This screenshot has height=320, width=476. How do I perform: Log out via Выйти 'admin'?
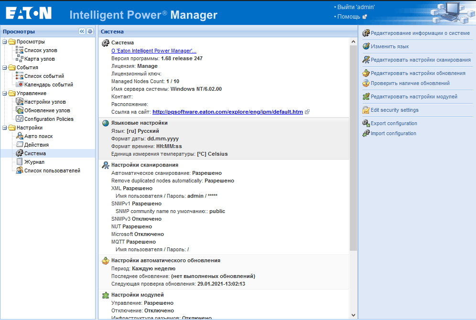tap(356, 7)
